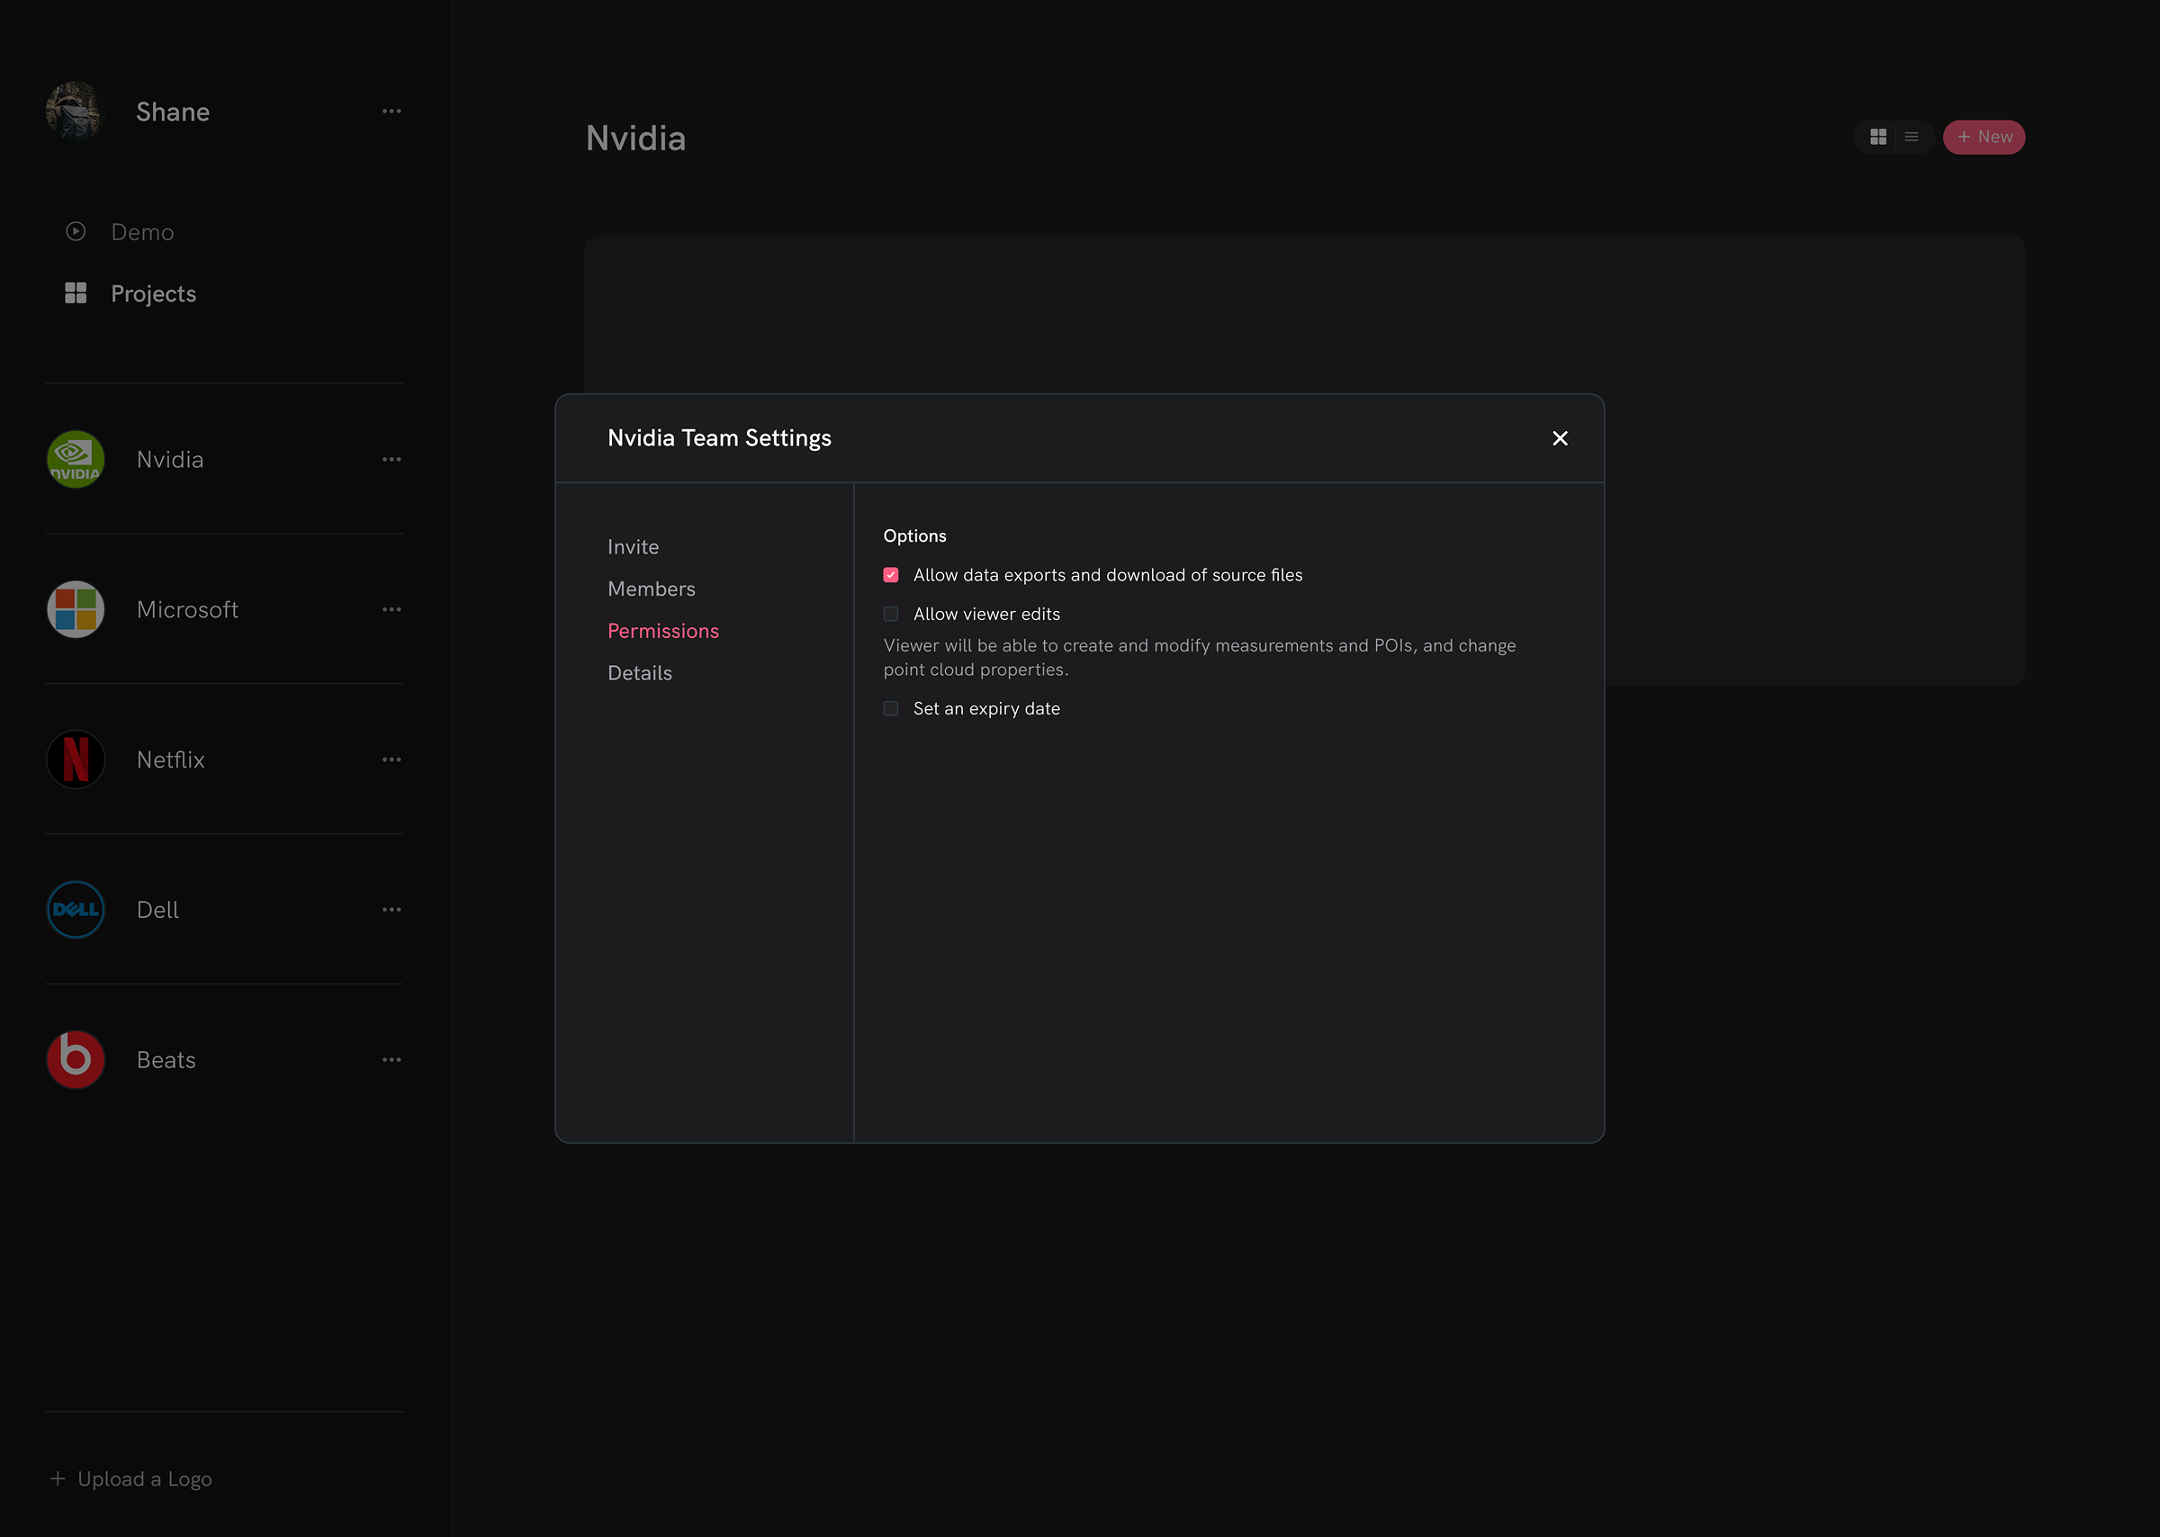Select the Invite settings section
This screenshot has width=2160, height=1537.
pyautogui.click(x=634, y=546)
